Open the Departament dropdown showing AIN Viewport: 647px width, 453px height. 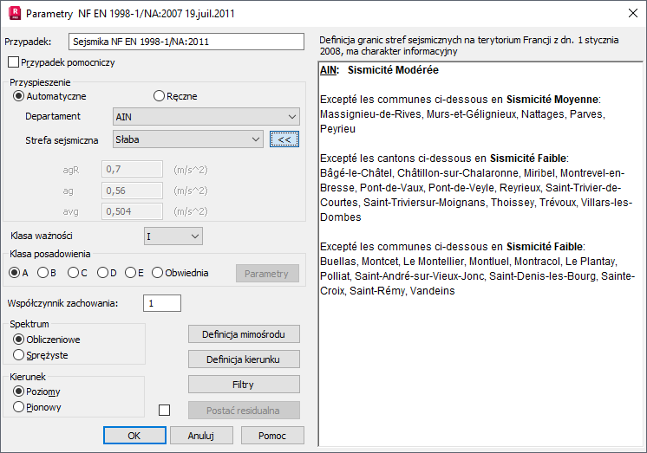206,117
